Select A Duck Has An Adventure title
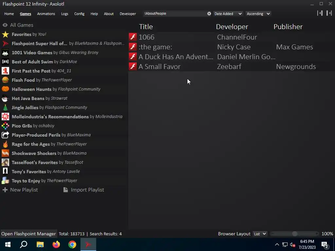Screen dimensions: 335x251 [x=176, y=57]
